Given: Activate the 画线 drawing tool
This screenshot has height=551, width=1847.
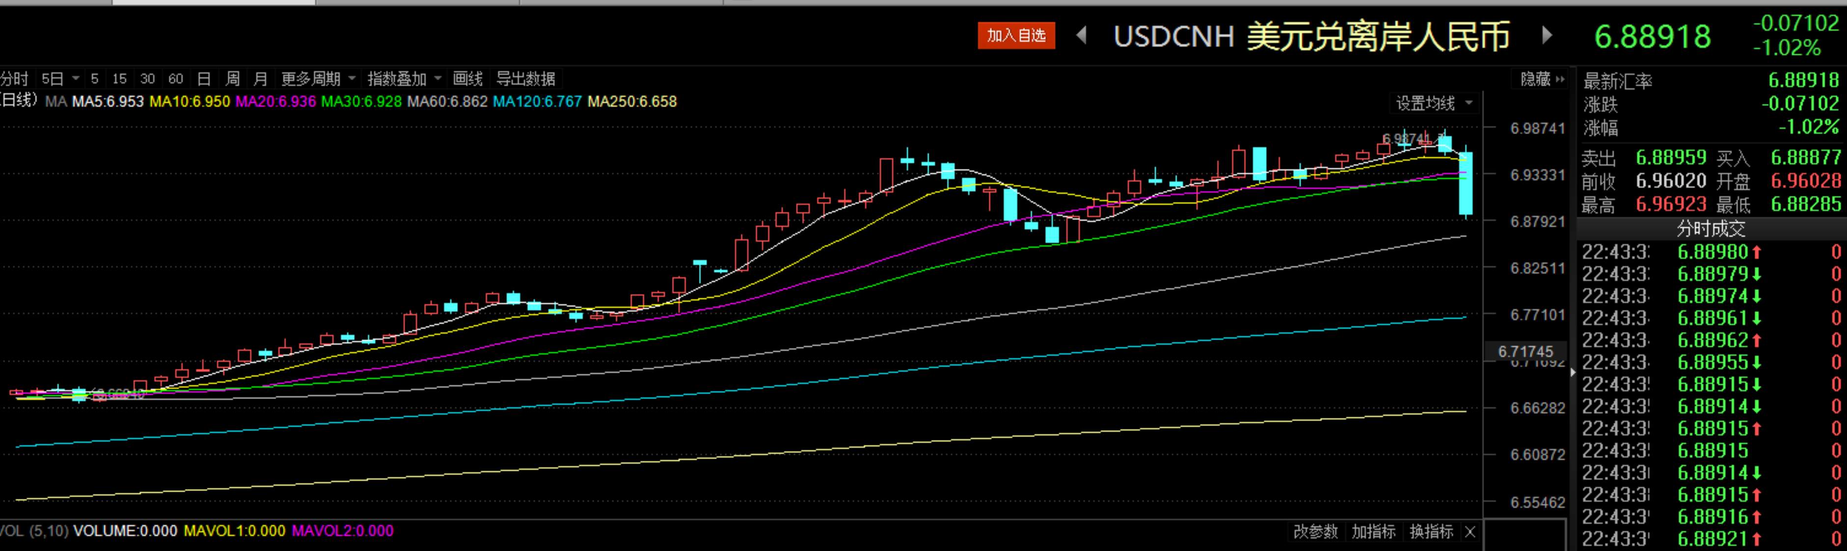Looking at the screenshot, I should 468,79.
